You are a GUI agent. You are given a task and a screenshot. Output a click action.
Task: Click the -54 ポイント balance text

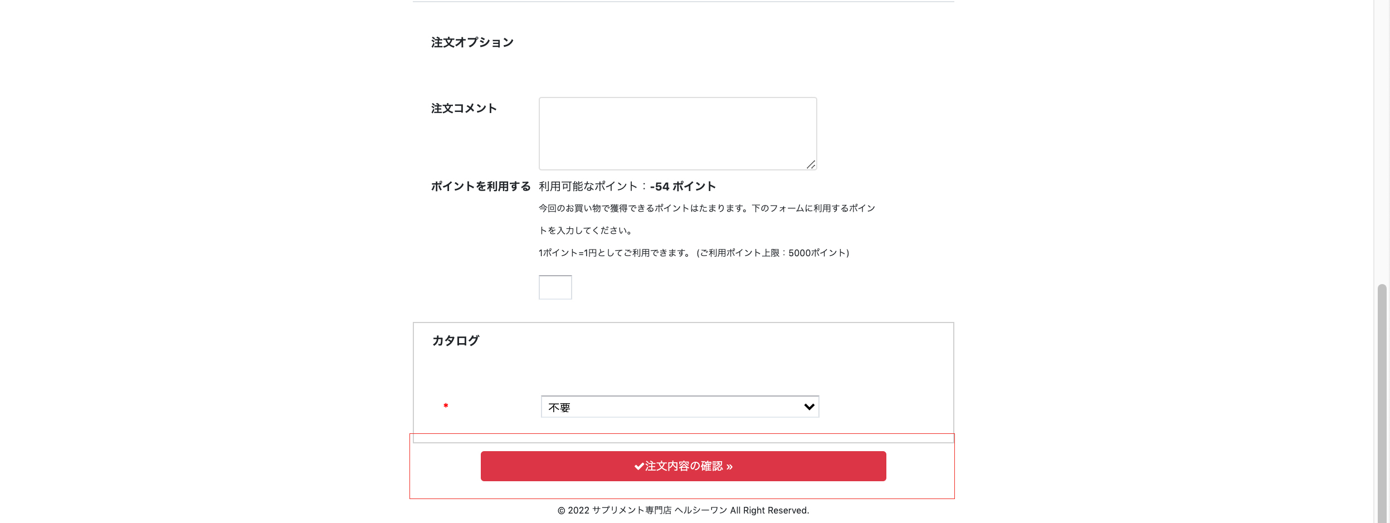click(x=682, y=187)
